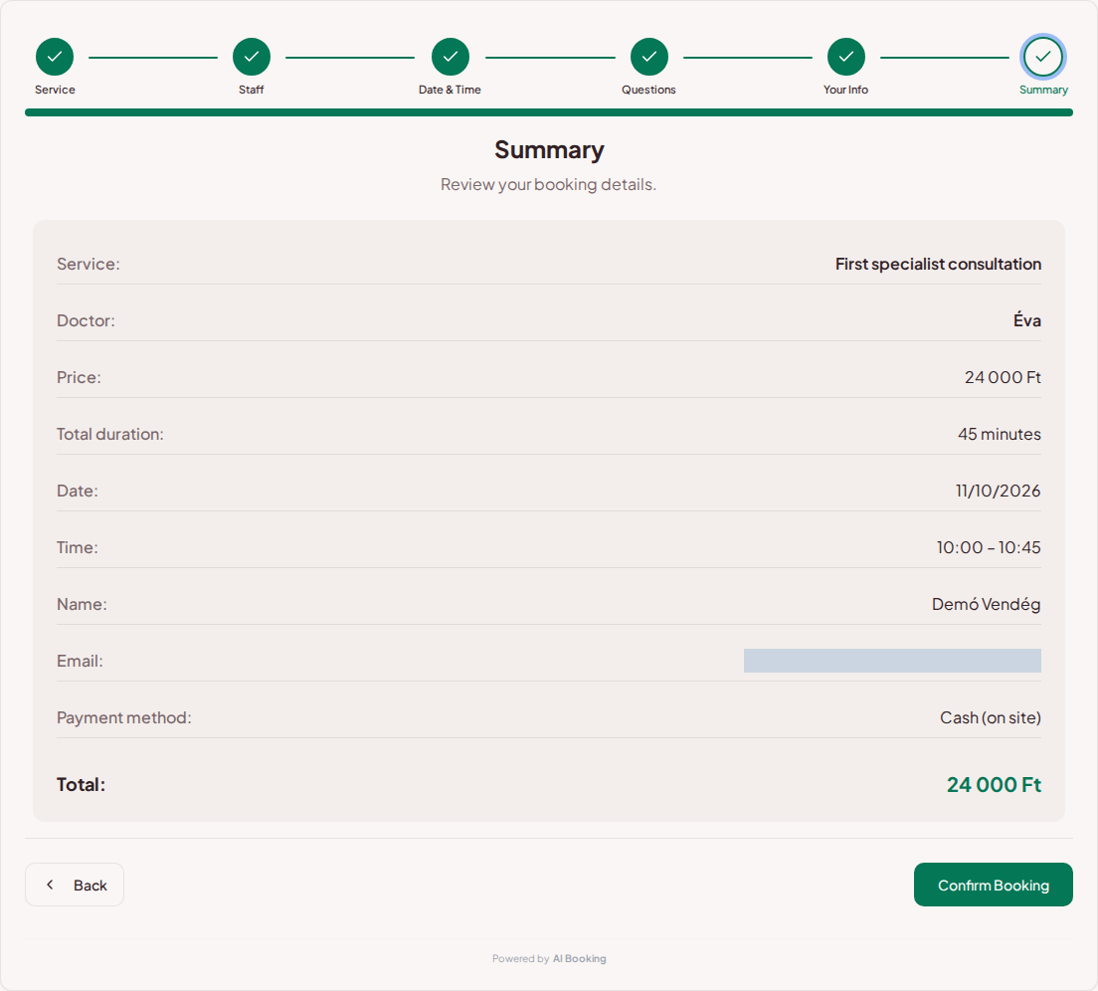Click the 'Total duration:' label
The image size is (1098, 991).
coord(110,434)
